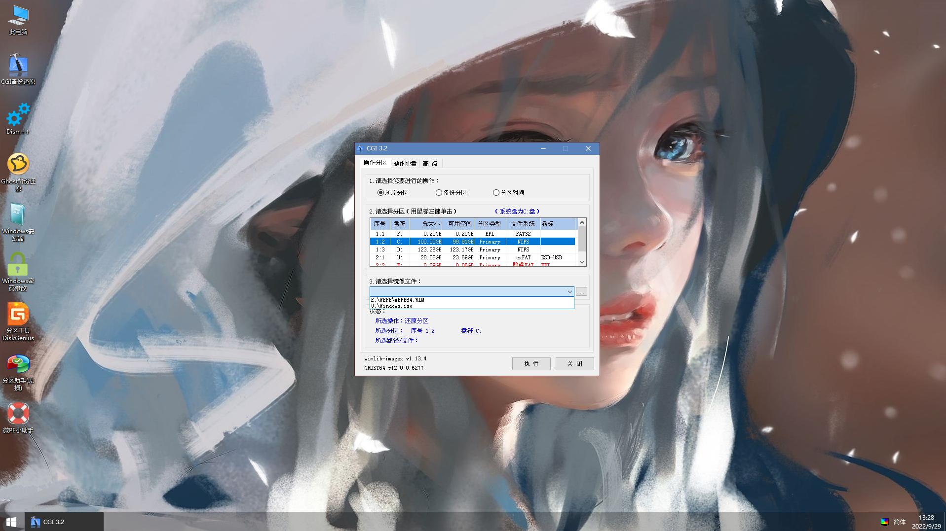Open the 高级 tab

430,164
